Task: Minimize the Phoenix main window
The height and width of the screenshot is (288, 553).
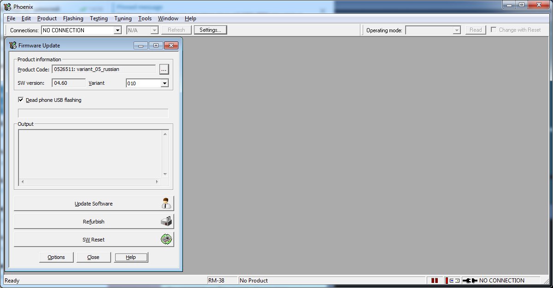Action: pyautogui.click(x=509, y=5)
